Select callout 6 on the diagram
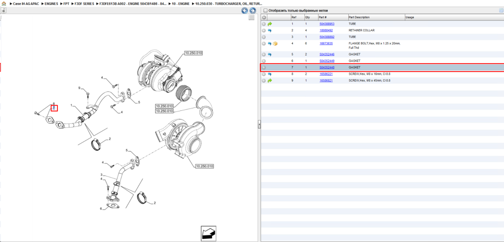504x242 pixels. pos(101,209)
